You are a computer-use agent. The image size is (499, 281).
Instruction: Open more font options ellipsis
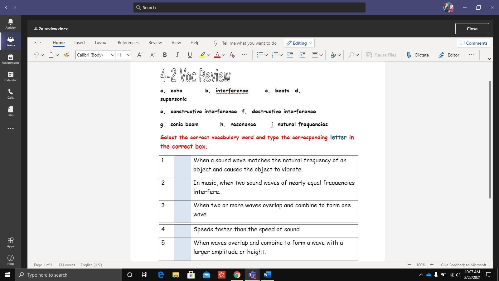coord(245,55)
